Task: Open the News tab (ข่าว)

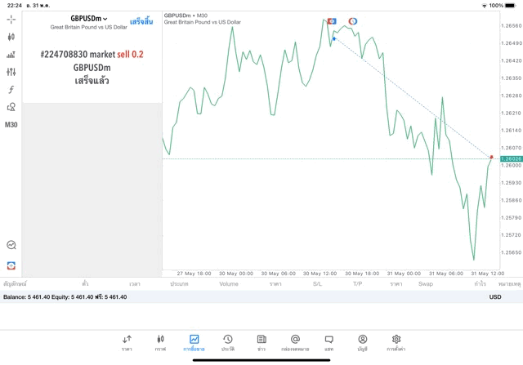Action: [x=261, y=342]
